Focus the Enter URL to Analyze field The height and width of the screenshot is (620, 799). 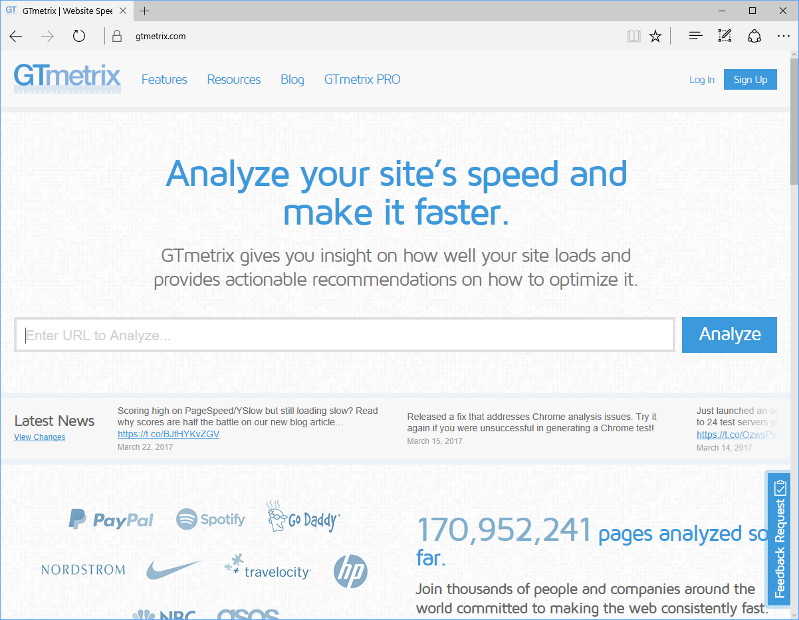(344, 335)
